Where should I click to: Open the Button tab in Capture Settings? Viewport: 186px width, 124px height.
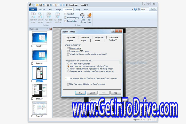tap(97, 41)
